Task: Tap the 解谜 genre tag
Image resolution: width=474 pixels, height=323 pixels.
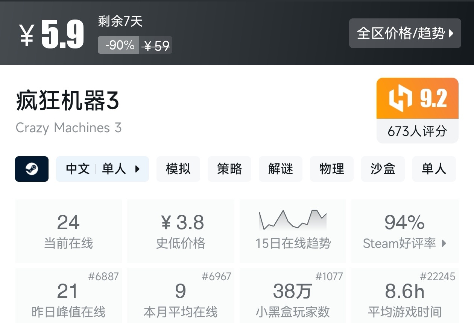Action: tap(280, 169)
